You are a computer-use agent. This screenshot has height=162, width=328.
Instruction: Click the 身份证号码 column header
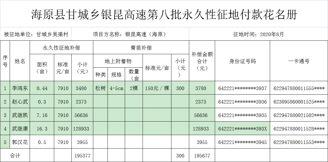242,61
